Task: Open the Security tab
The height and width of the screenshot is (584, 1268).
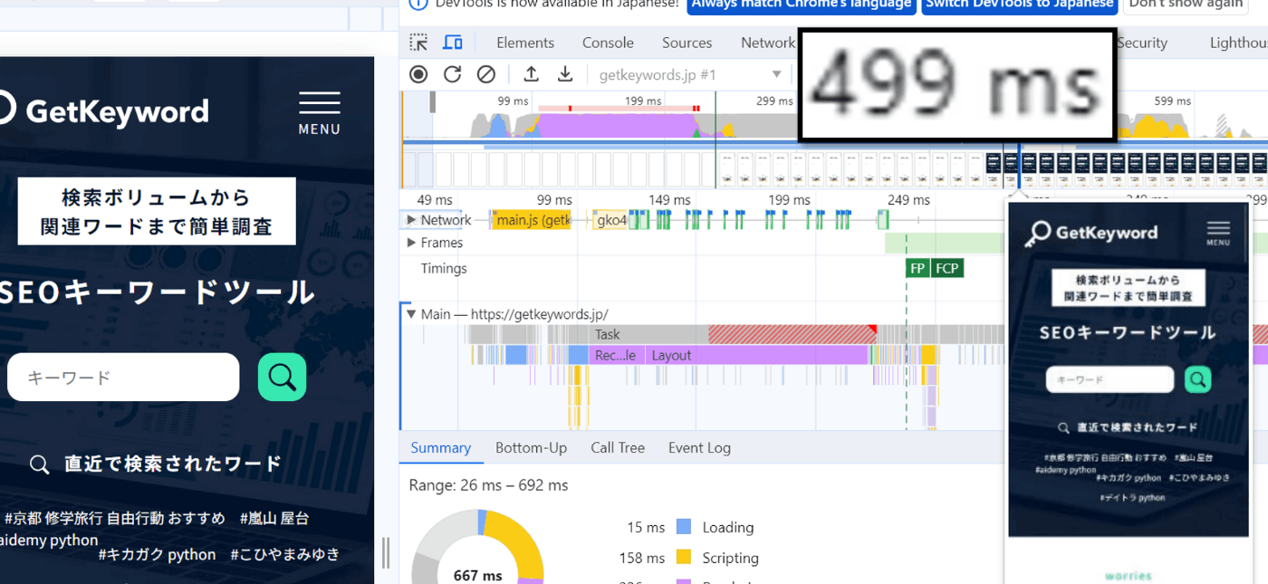Action: [1141, 43]
